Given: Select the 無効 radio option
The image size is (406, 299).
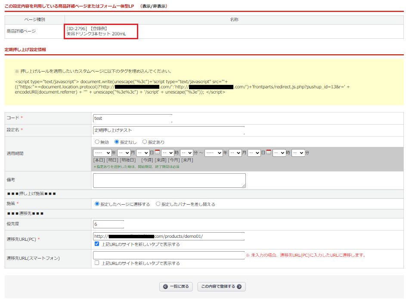Looking at the screenshot, I should click(97, 142).
